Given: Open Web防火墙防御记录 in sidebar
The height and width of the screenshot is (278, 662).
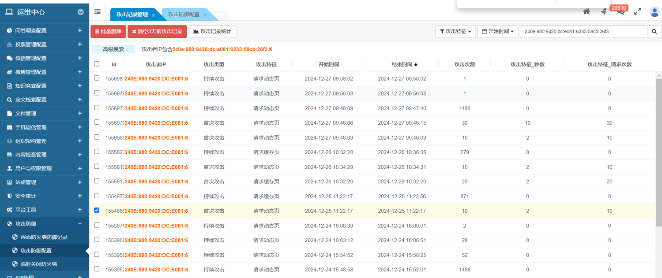Looking at the screenshot, I should (x=44, y=237).
